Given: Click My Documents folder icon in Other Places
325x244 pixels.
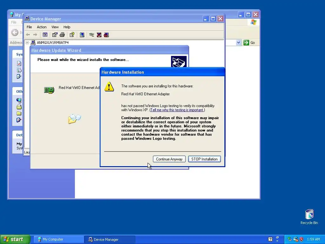Looking at the screenshot, I should tap(19, 107).
